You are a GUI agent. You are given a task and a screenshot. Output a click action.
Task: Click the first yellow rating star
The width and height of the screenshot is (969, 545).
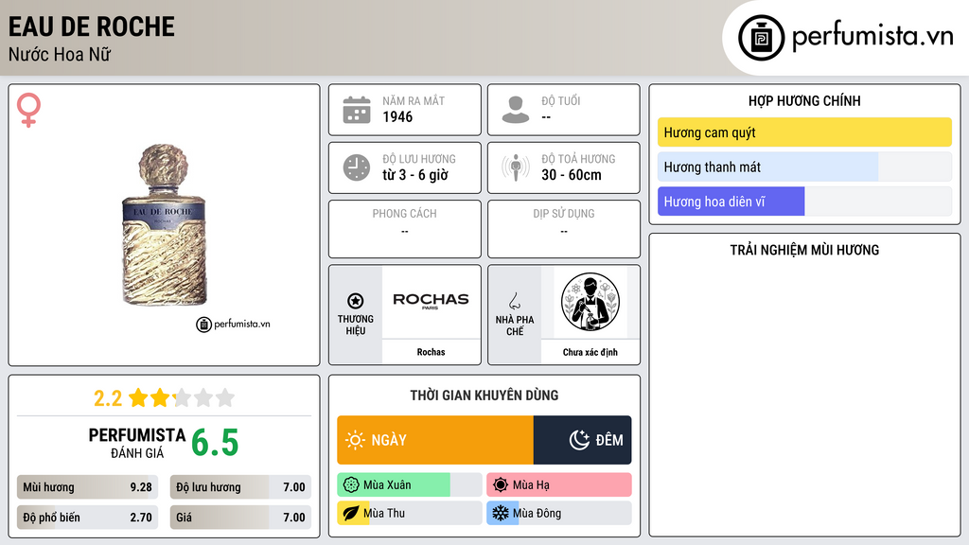coord(138,397)
